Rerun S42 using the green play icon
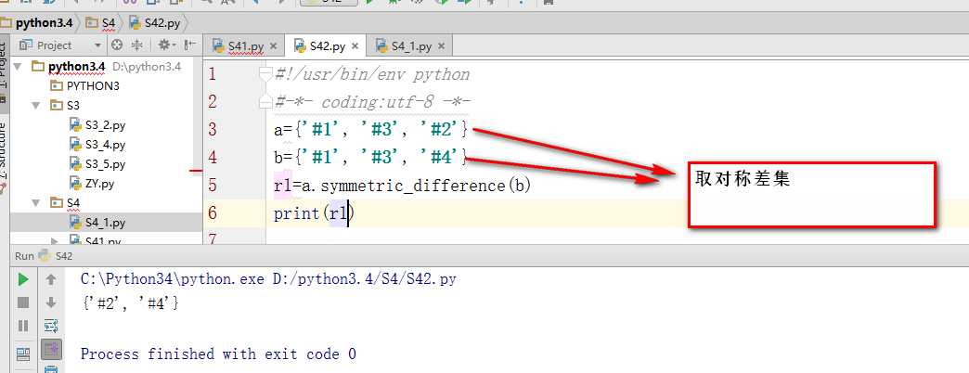Screen dimensions: 969x373 click(x=23, y=280)
